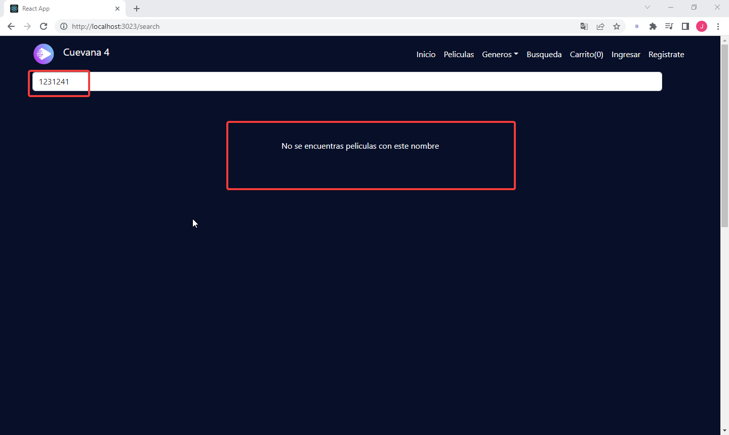Open the Chrome three-dot menu
This screenshot has height=435, width=729.
[718, 26]
